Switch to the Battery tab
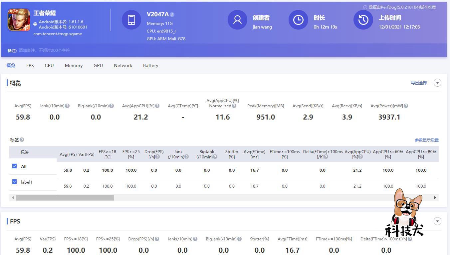The height and width of the screenshot is (255, 450). coord(150,65)
